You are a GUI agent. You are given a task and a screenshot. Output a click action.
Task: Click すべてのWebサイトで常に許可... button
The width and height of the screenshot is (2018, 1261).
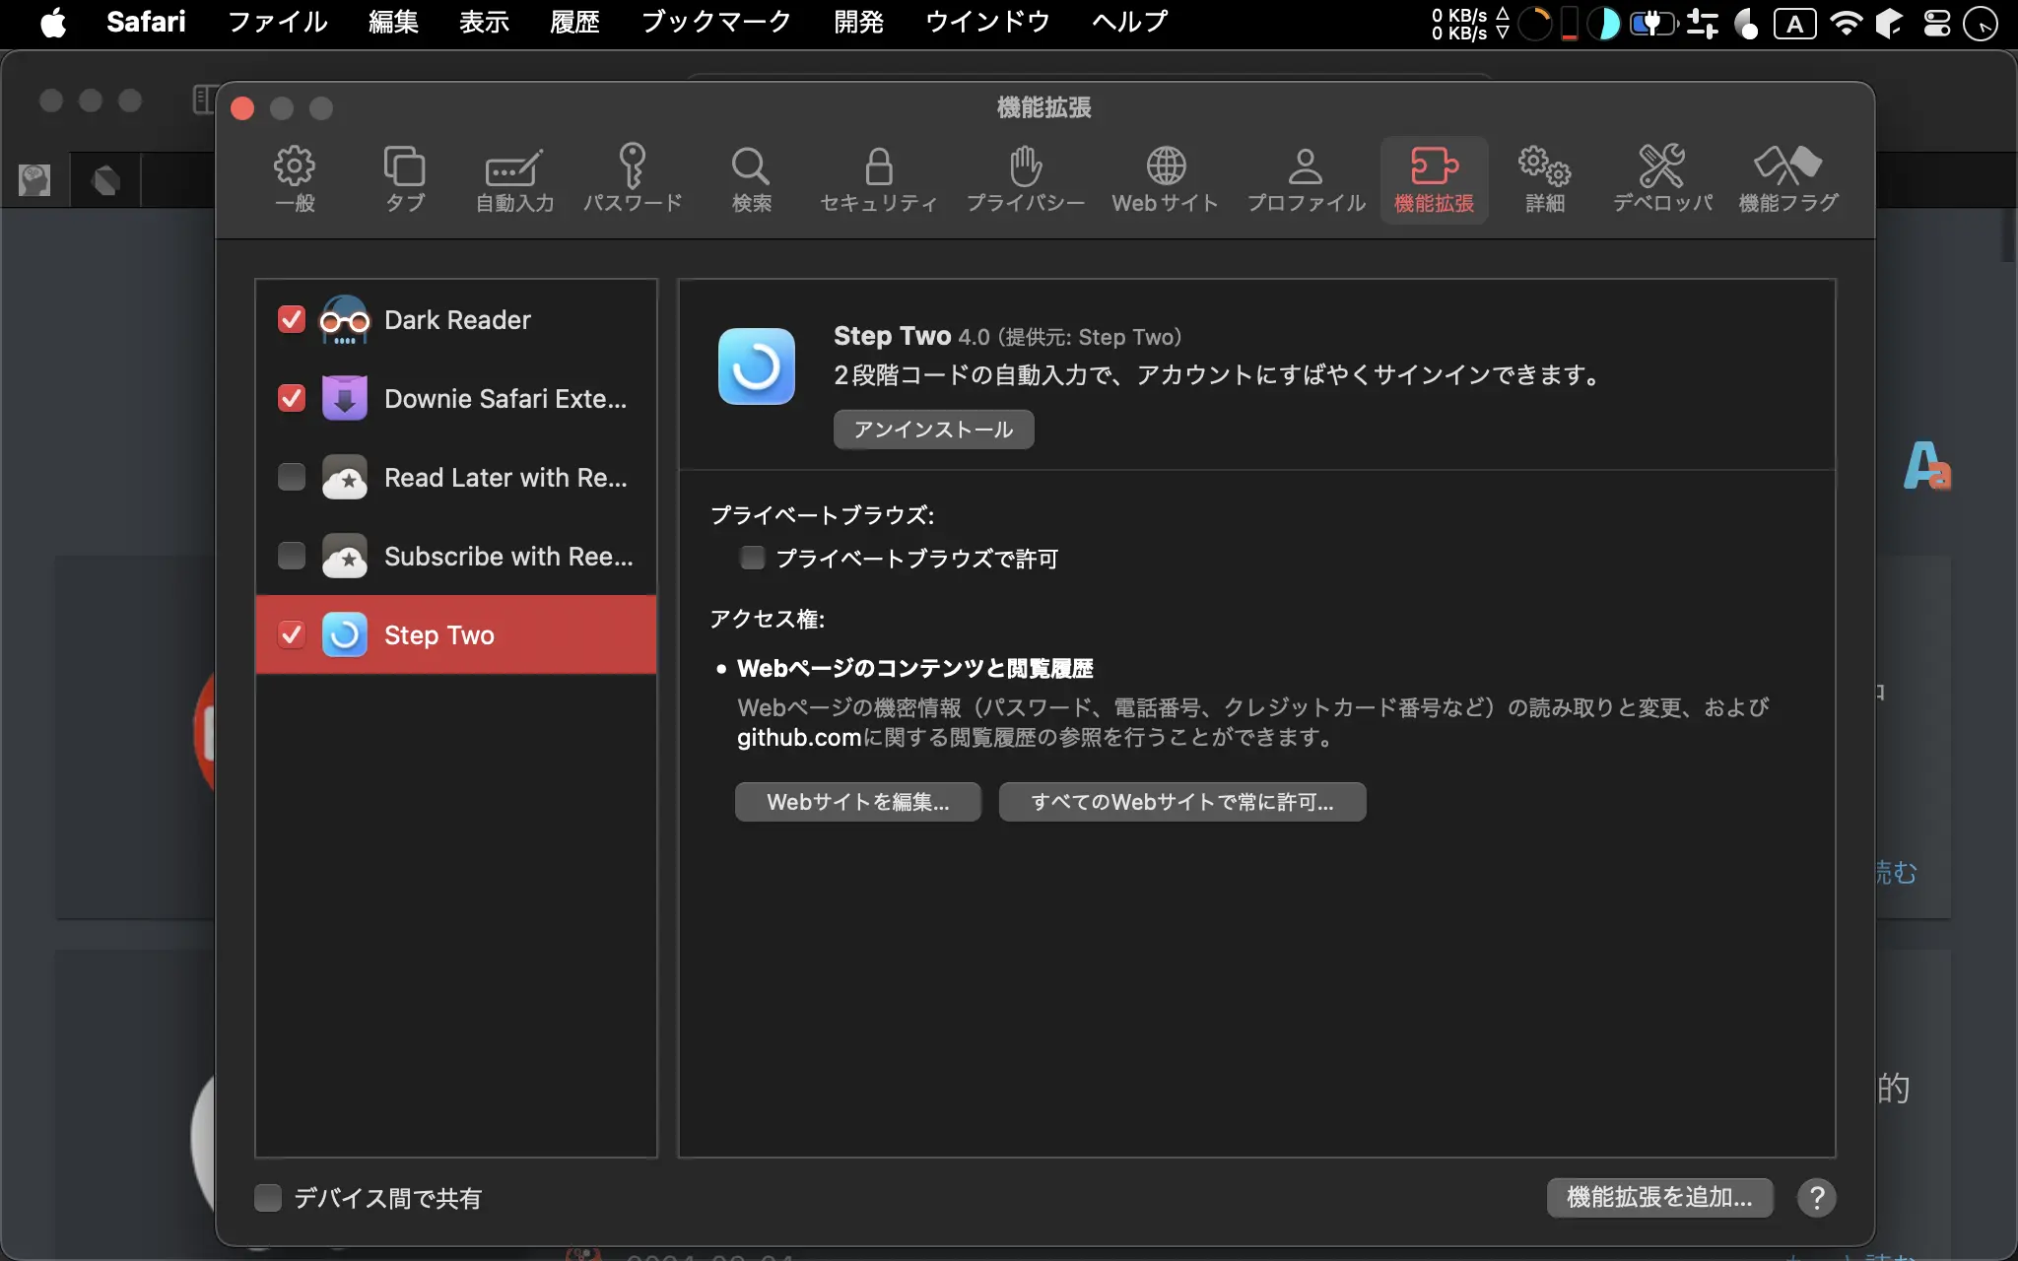1182,802
